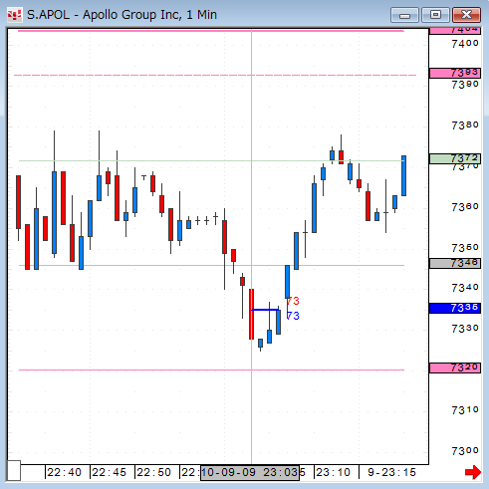Click the 22:40 time axis label
The height and width of the screenshot is (489, 489).
[x=64, y=472]
